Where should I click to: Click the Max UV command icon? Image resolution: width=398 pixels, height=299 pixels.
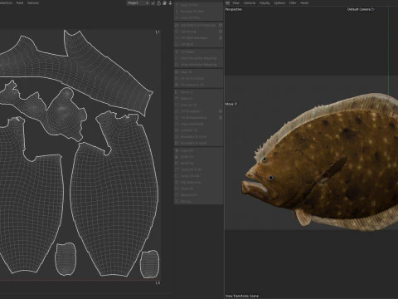click(177, 72)
